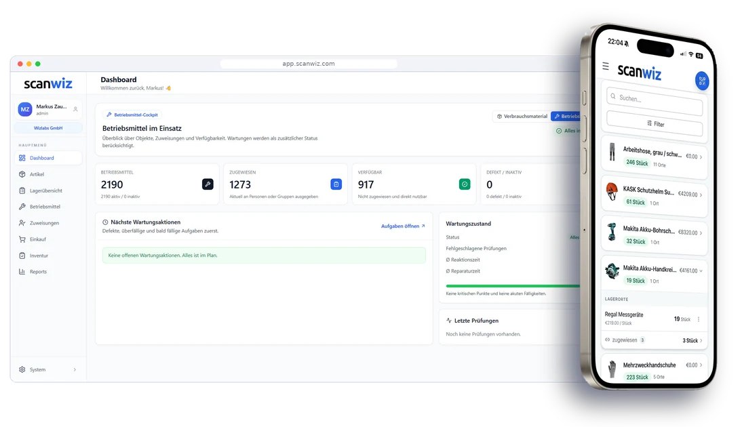Image resolution: width=742 pixels, height=427 pixels.
Task: Click the blue clipboard icon on Zugewiesen card
Action: [336, 184]
